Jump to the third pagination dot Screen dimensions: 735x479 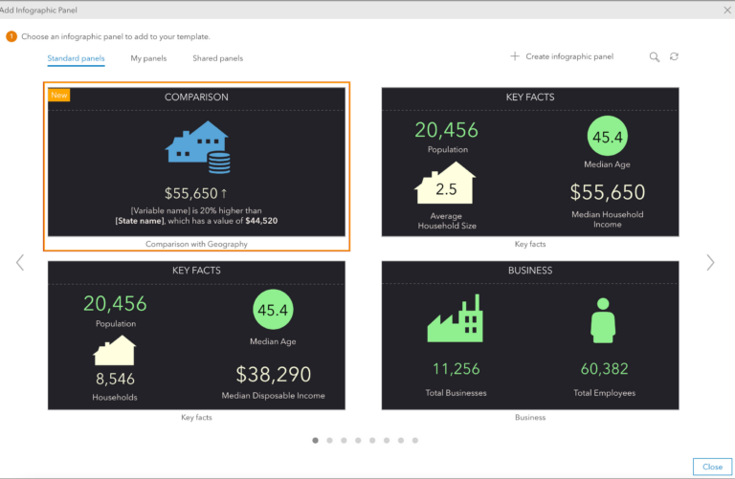click(x=345, y=440)
